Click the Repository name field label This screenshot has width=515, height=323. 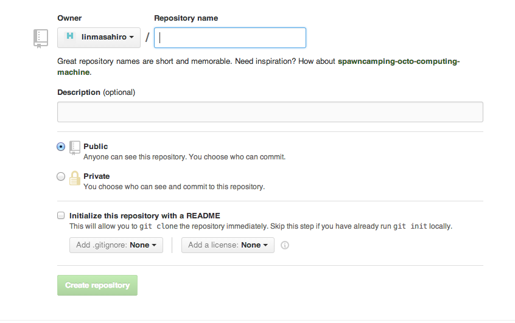pyautogui.click(x=186, y=18)
